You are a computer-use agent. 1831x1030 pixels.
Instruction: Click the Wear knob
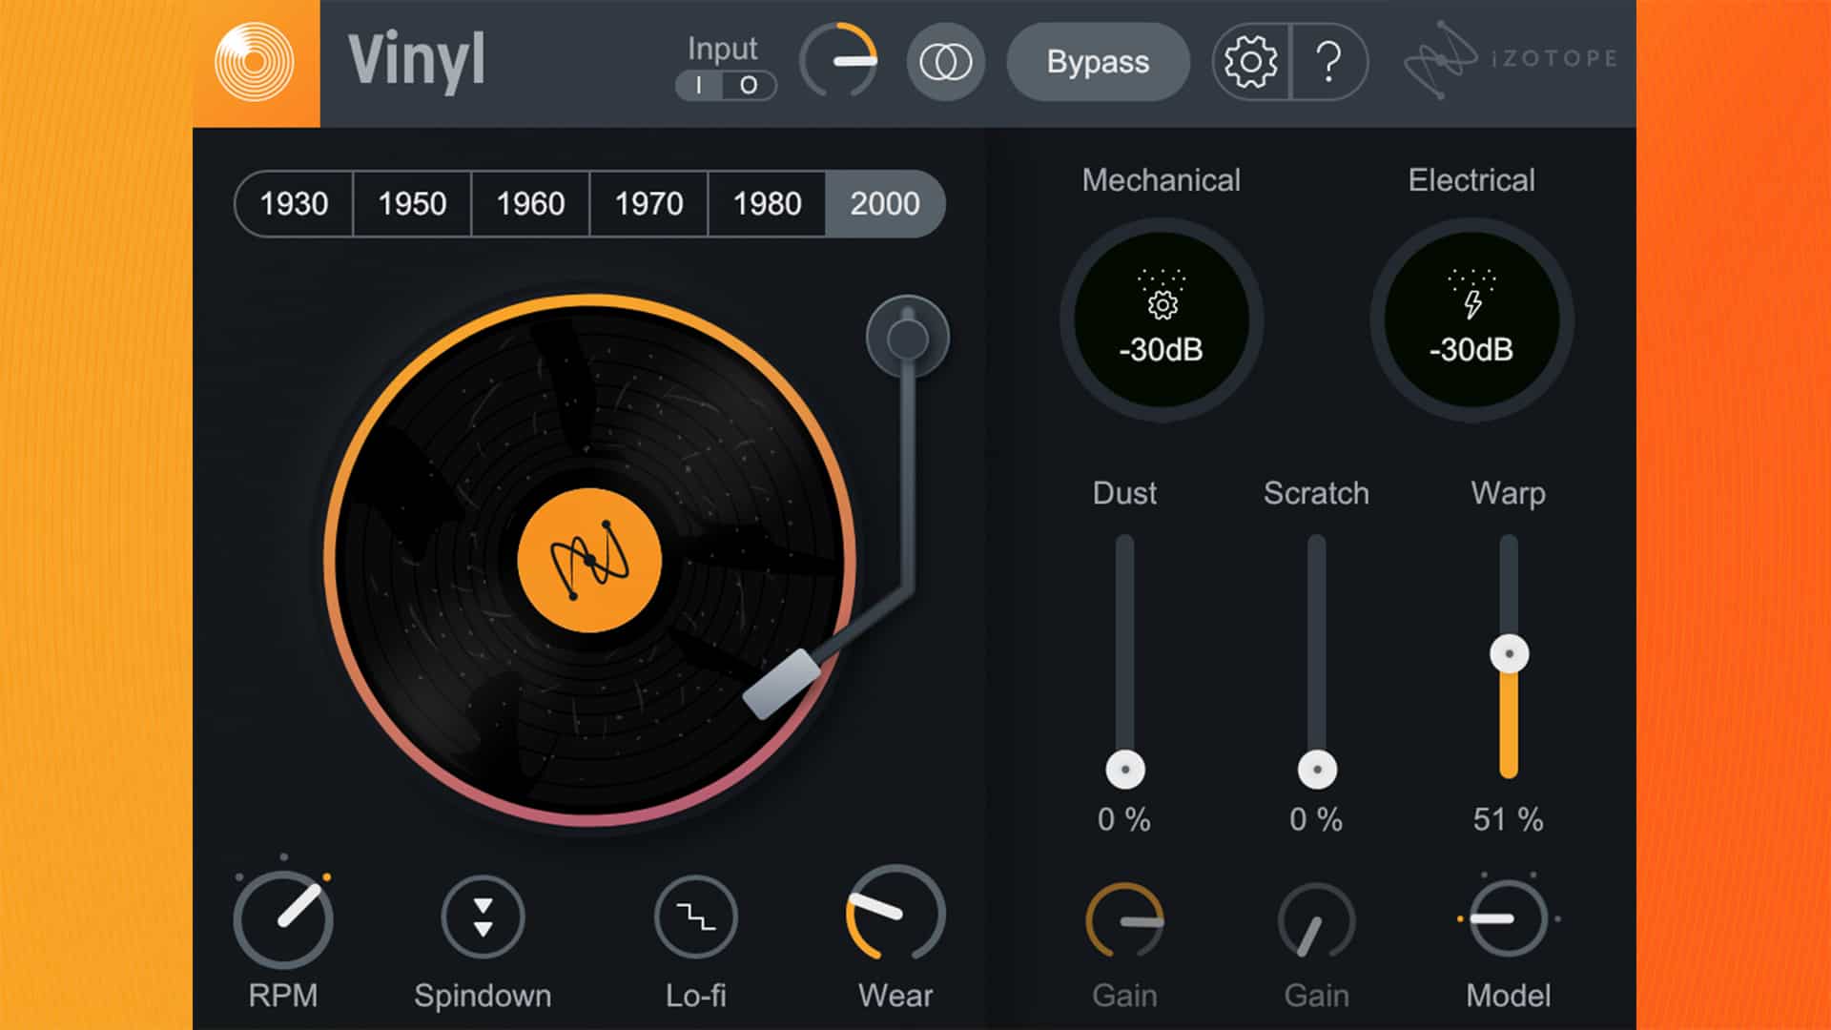(x=895, y=916)
